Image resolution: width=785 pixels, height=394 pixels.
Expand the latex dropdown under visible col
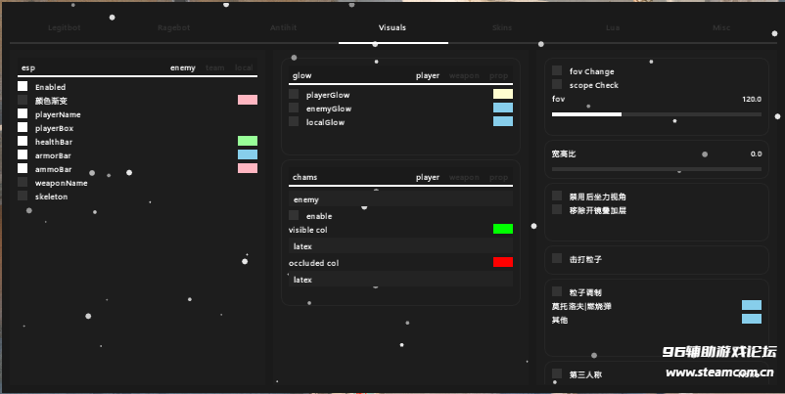pos(400,246)
